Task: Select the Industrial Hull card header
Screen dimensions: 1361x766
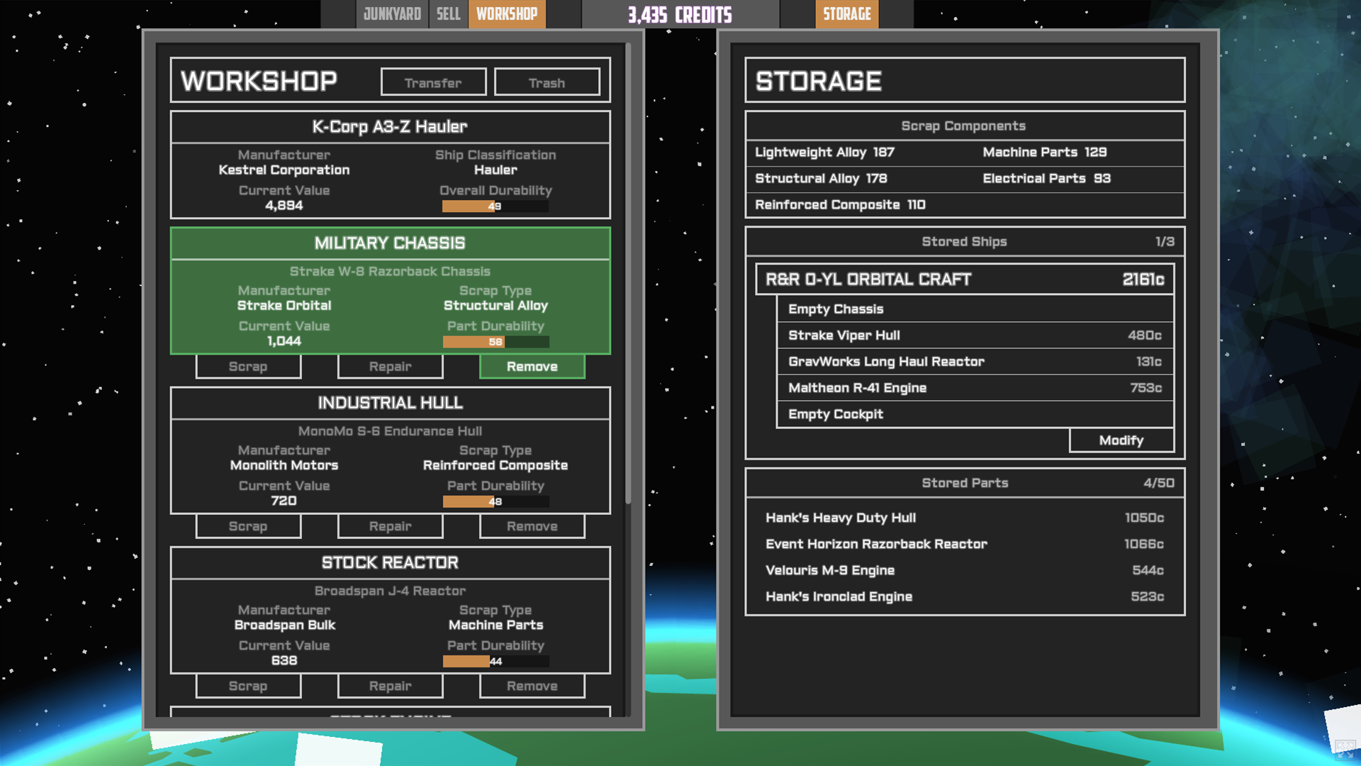Action: click(x=390, y=403)
